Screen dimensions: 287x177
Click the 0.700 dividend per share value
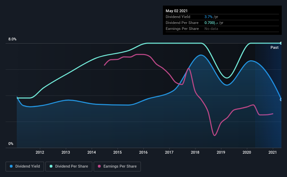coord(211,23)
